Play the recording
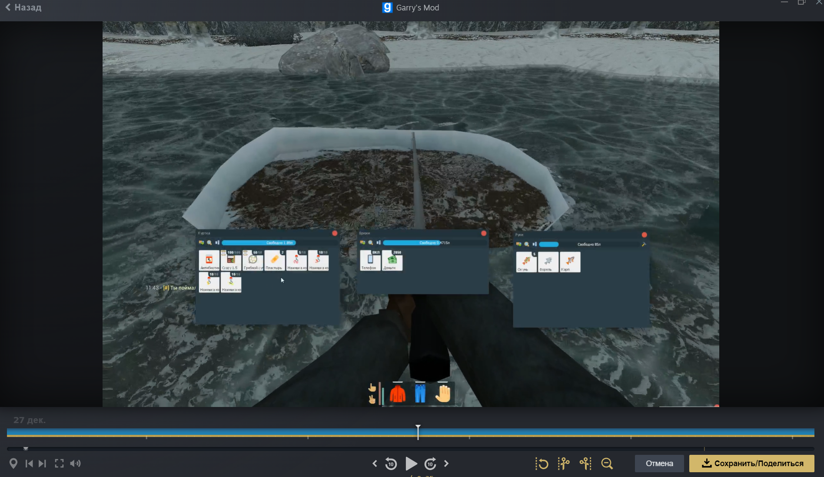 pyautogui.click(x=411, y=464)
